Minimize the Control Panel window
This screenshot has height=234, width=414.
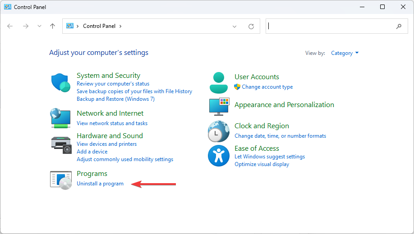pos(362,7)
